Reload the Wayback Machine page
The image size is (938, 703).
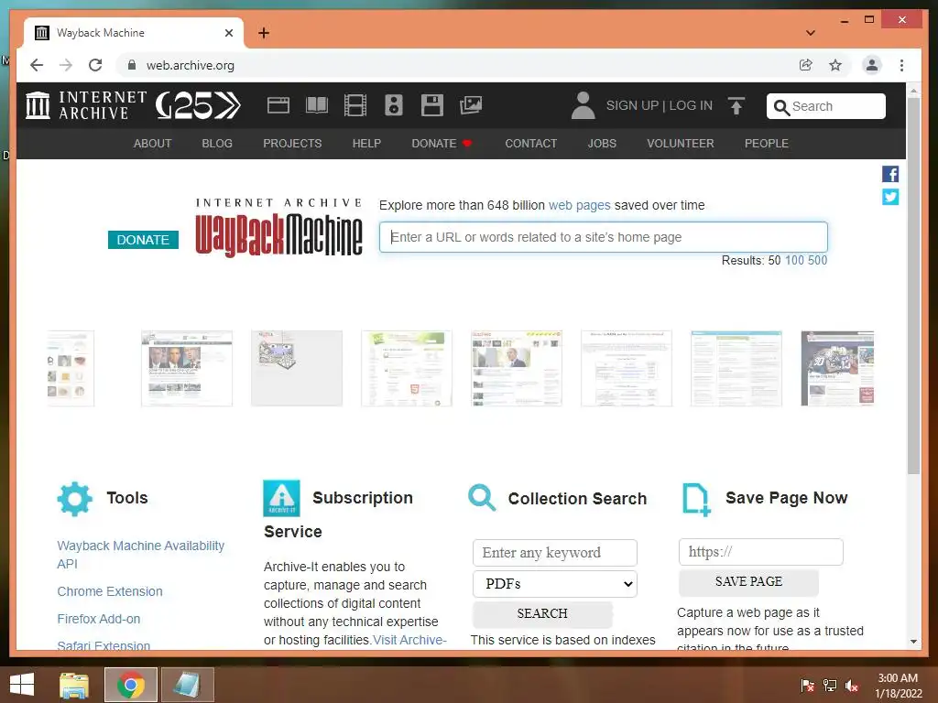click(x=95, y=65)
